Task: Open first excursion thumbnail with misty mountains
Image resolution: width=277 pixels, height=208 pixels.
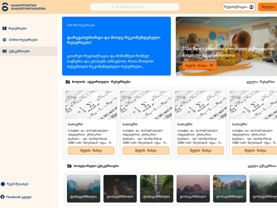Action: (x=84, y=189)
